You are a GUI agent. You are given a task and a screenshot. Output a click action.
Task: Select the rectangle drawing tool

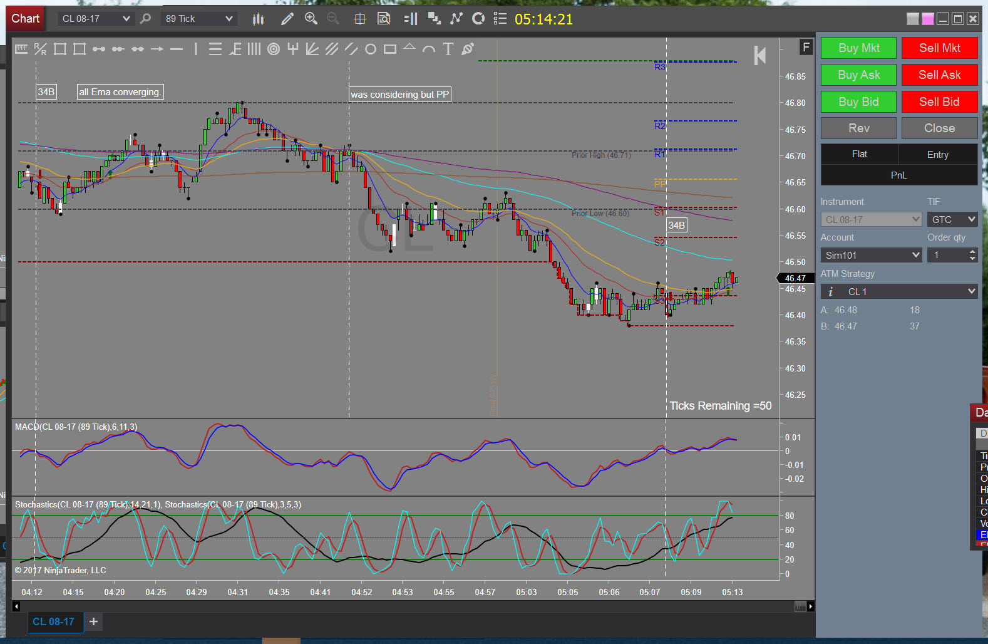(x=390, y=49)
